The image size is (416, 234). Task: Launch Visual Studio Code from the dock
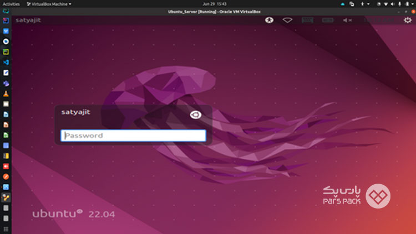coord(6,62)
